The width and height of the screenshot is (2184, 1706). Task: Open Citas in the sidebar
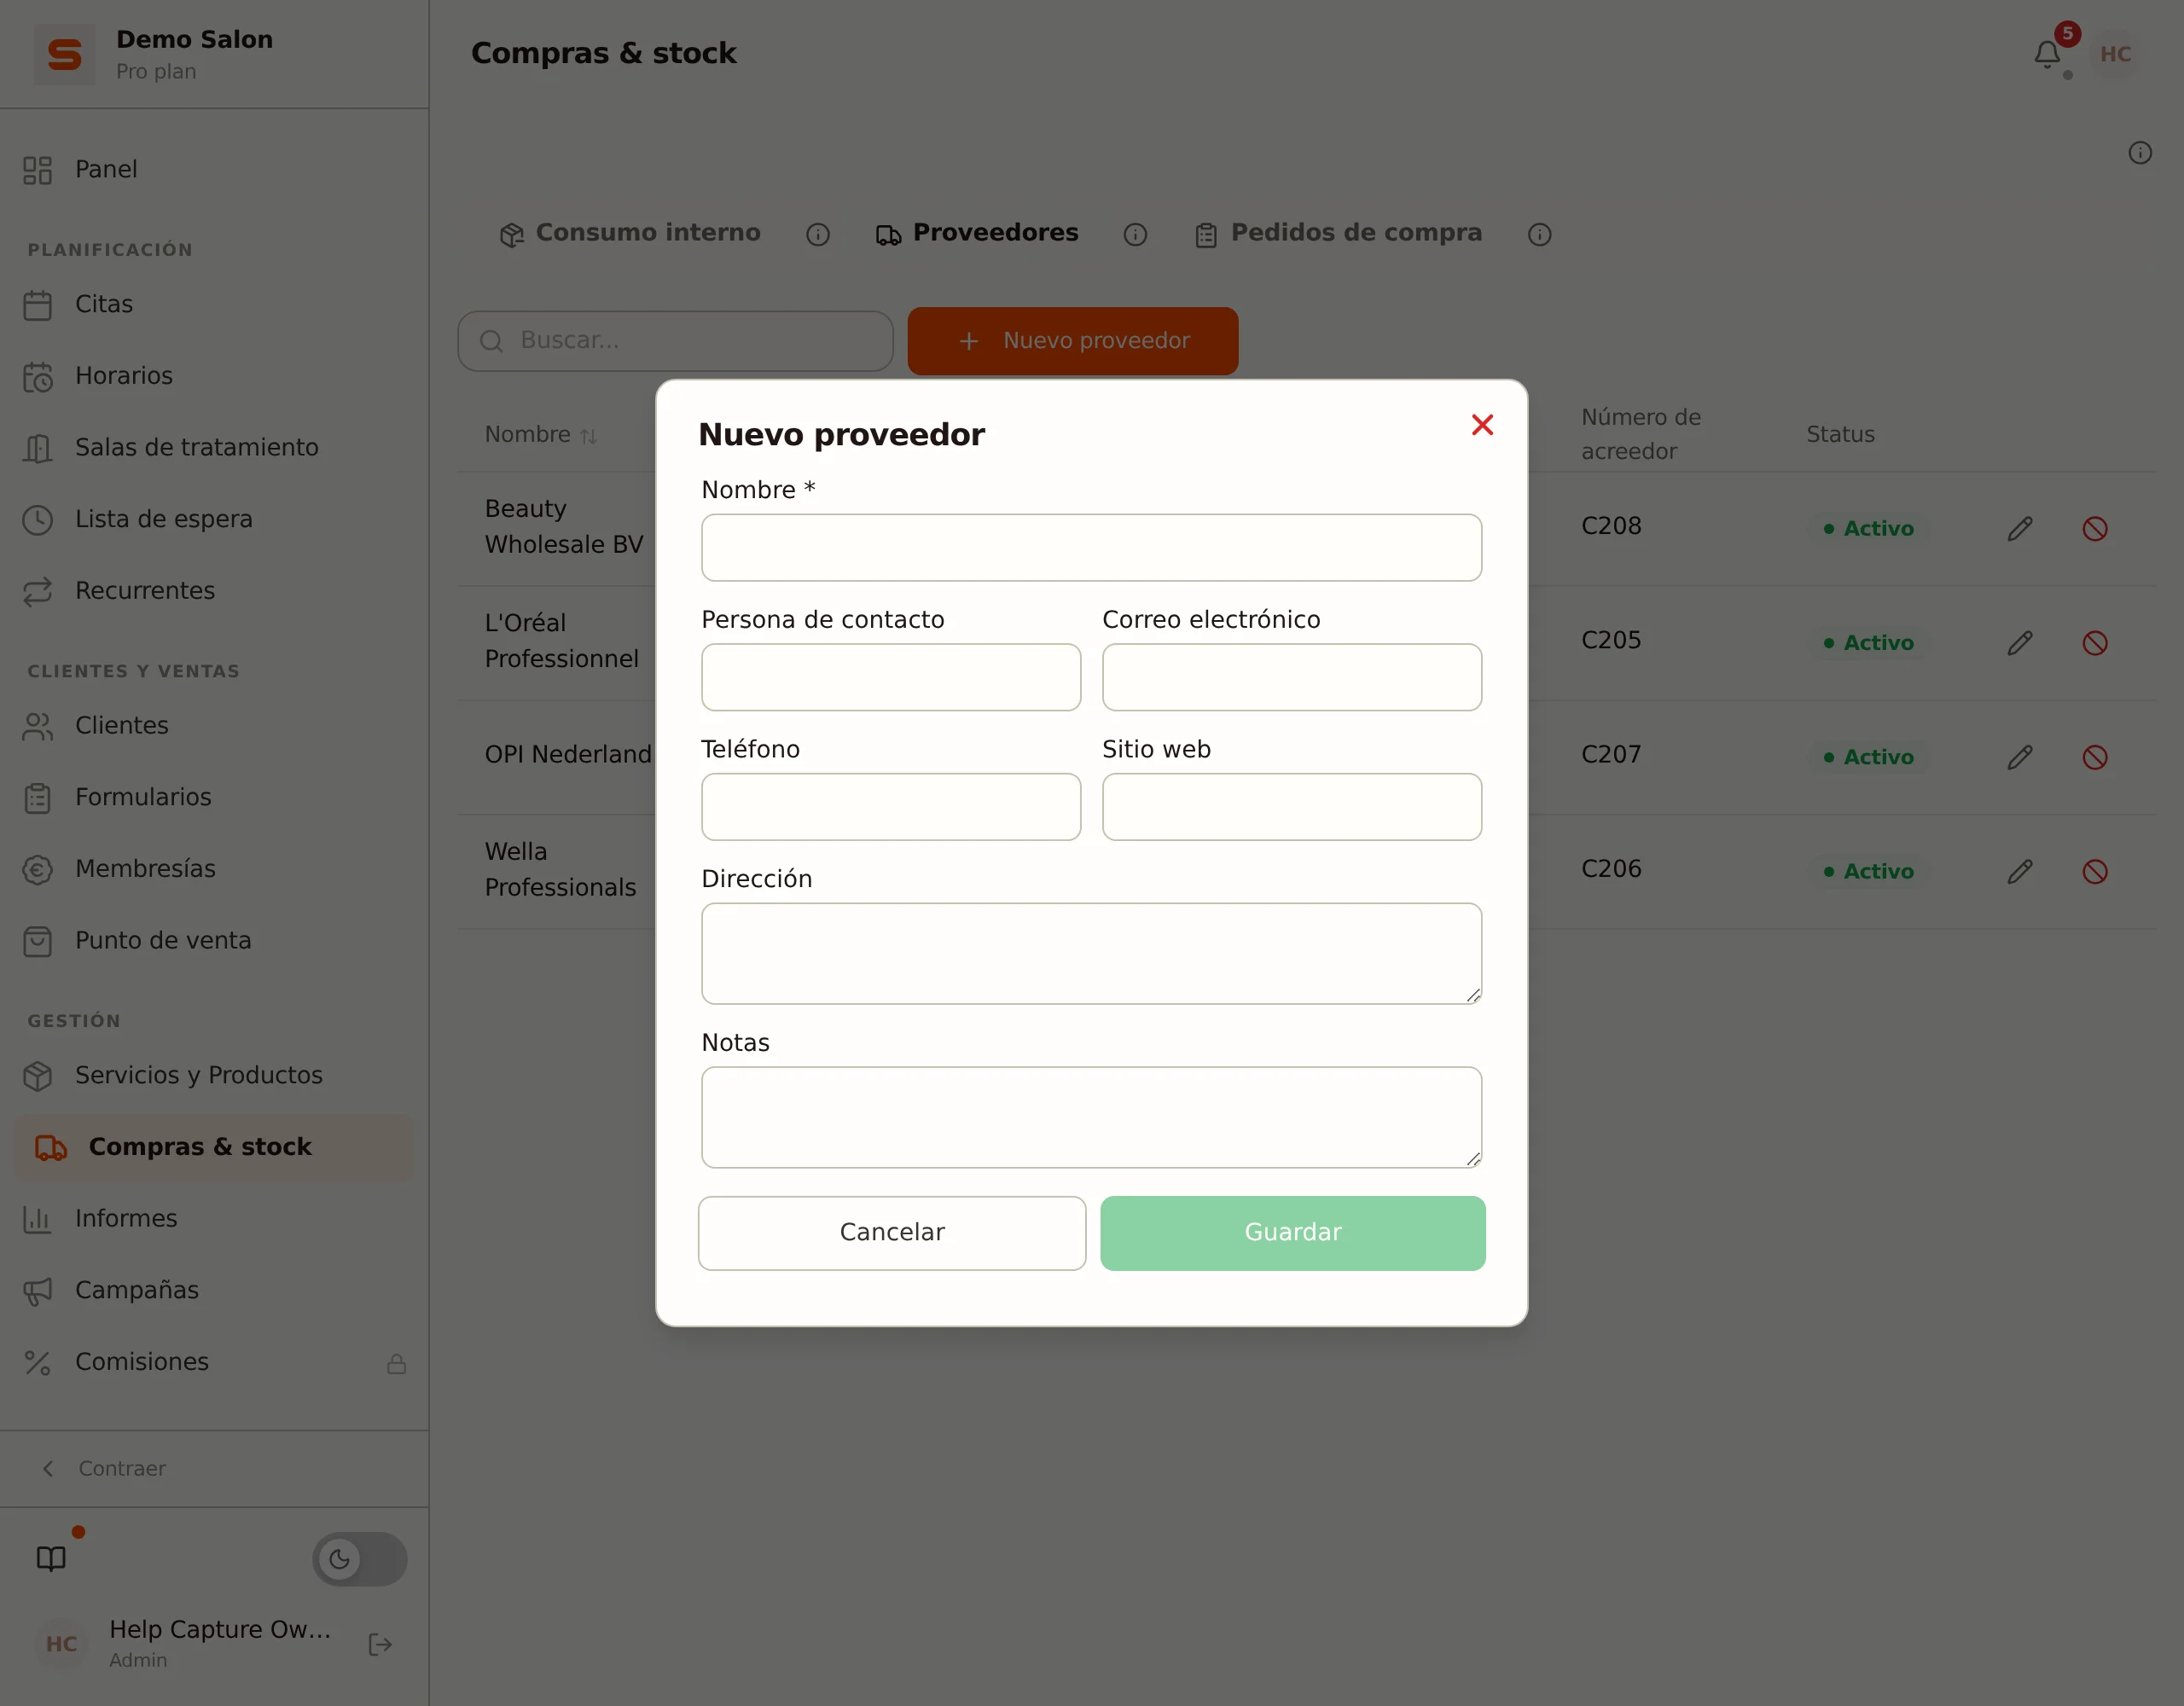coord(214,305)
